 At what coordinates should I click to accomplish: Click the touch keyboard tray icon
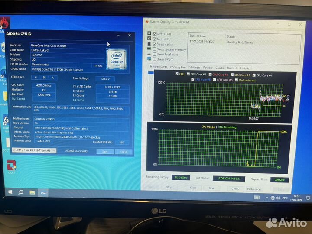click(x=257, y=198)
